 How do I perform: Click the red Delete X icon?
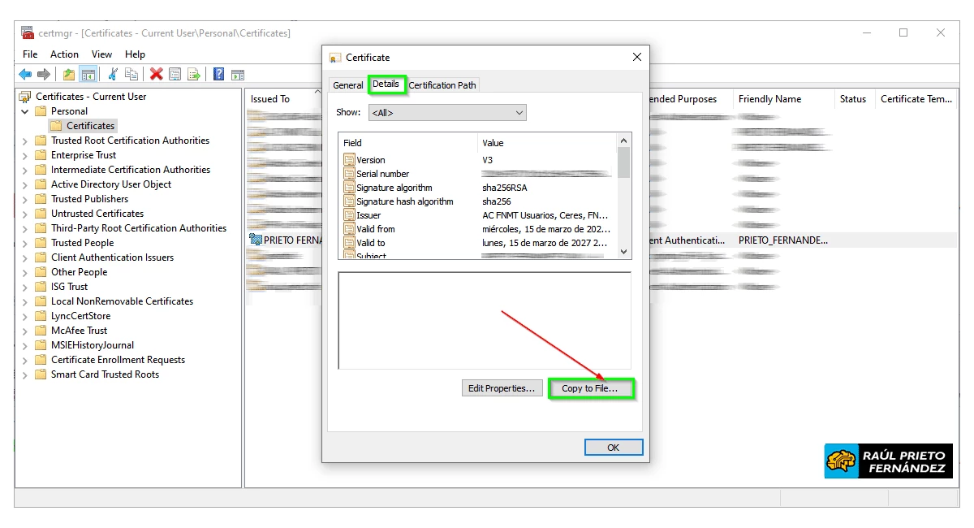coord(156,75)
